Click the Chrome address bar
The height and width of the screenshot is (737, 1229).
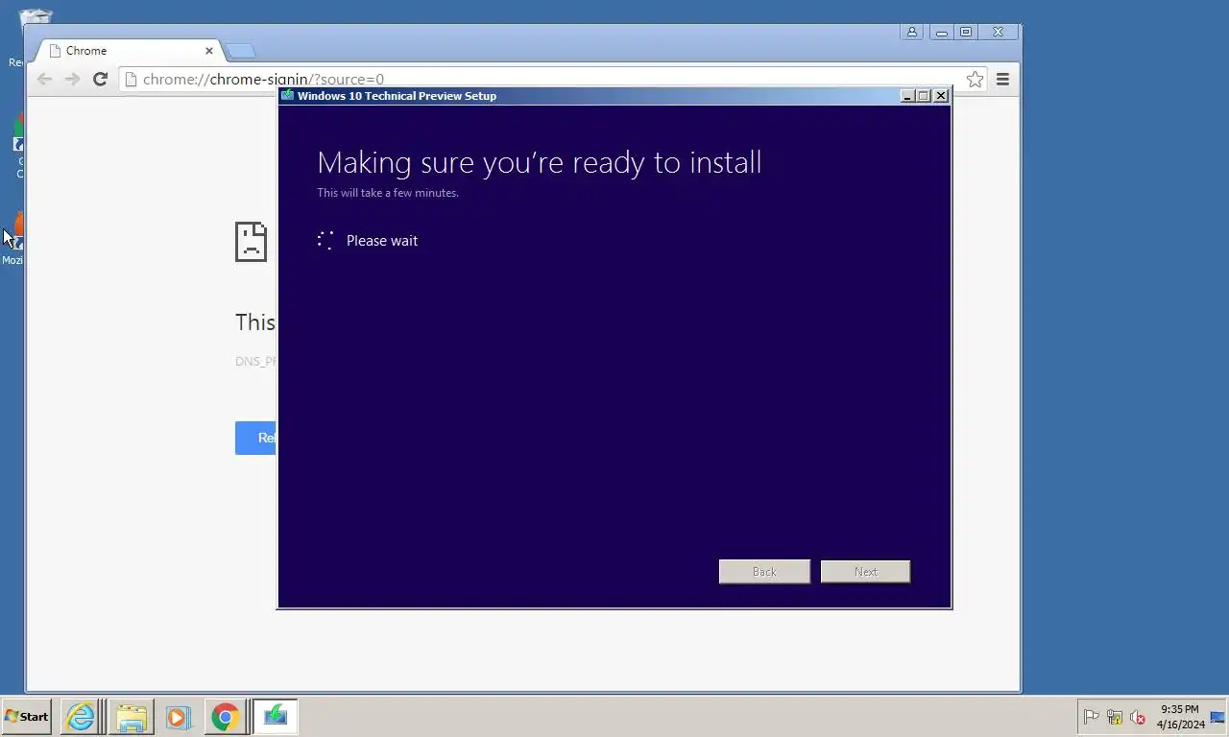[552, 79]
